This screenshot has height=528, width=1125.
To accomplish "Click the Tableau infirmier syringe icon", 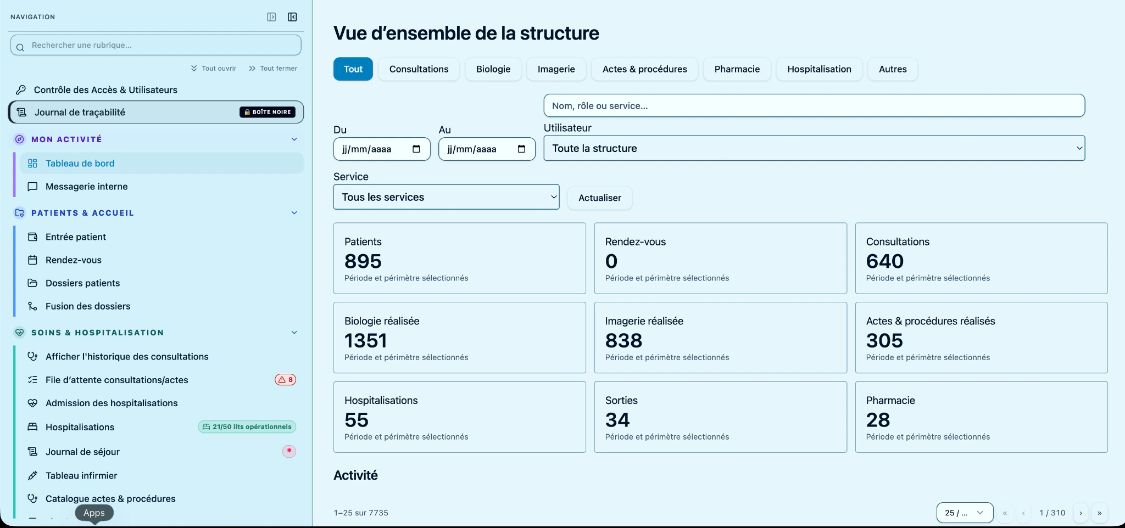I will click(32, 475).
